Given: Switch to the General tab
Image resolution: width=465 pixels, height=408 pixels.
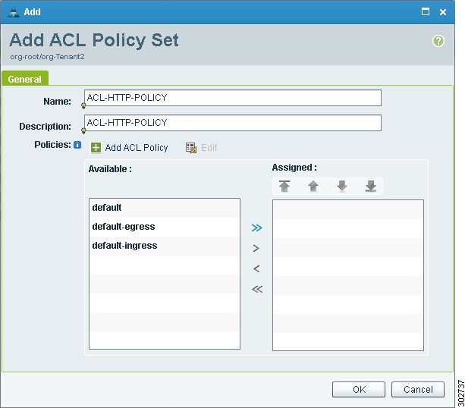Looking at the screenshot, I should [x=25, y=79].
